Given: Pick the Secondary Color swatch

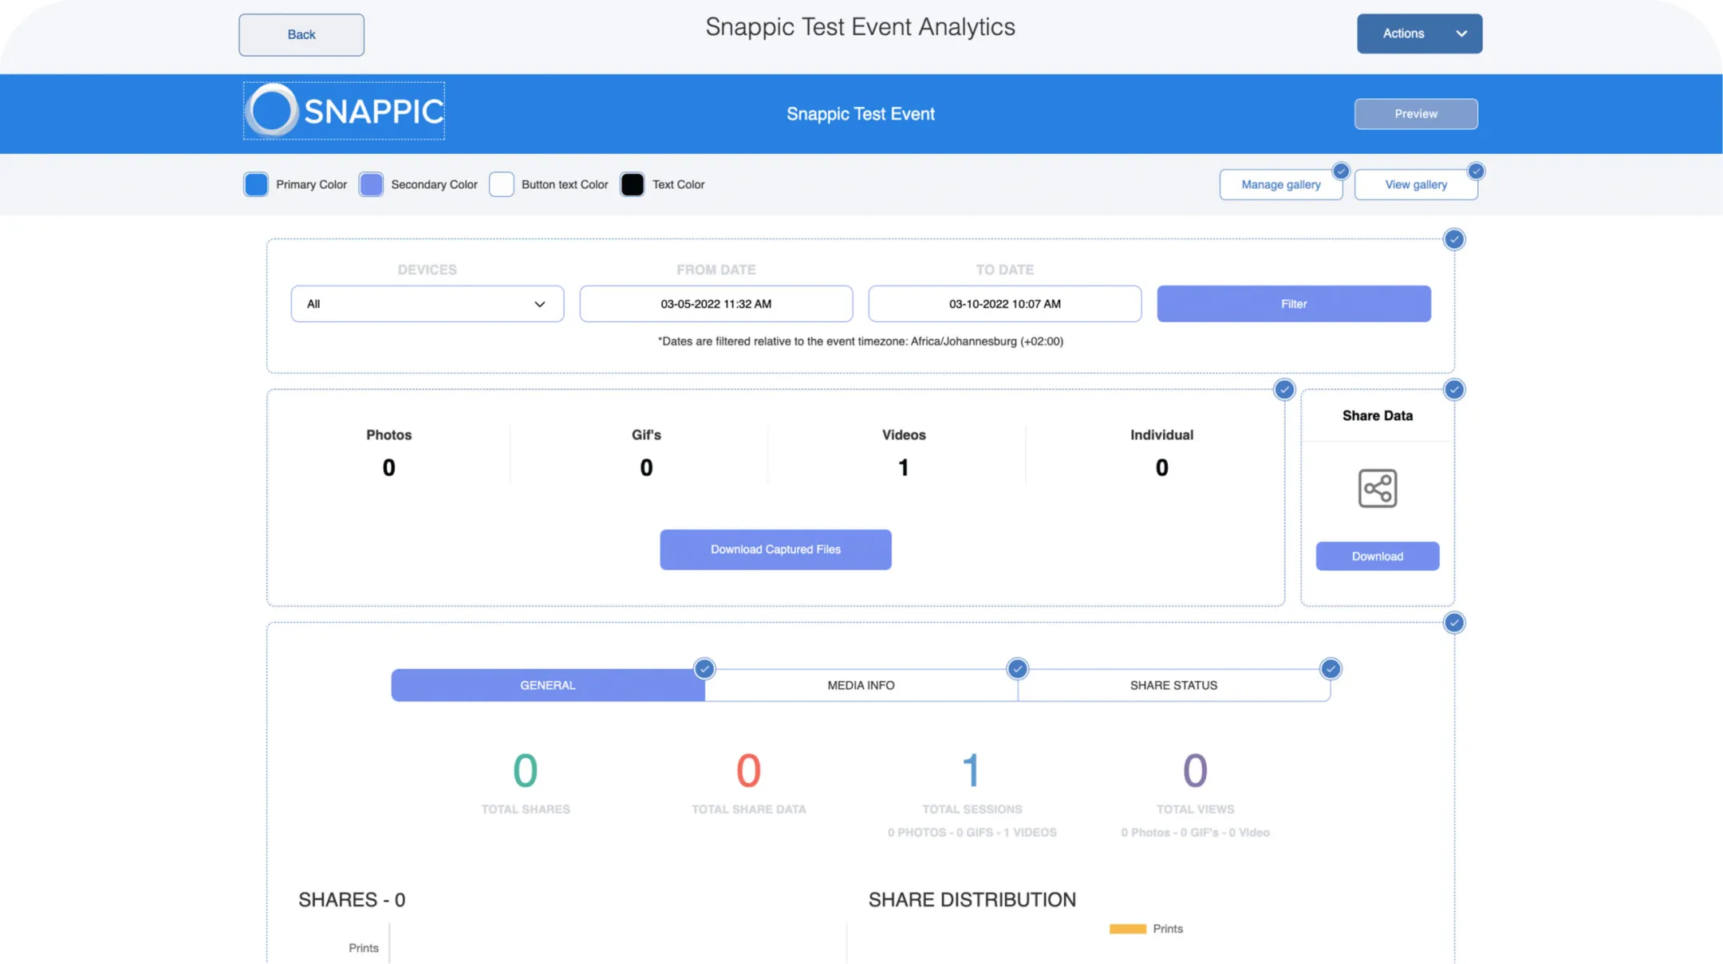Looking at the screenshot, I should click(371, 185).
